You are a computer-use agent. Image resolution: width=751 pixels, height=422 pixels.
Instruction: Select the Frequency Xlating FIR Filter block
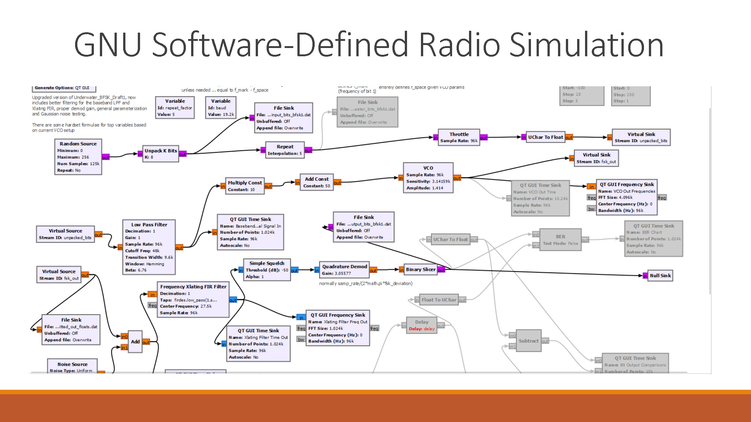pos(193,299)
